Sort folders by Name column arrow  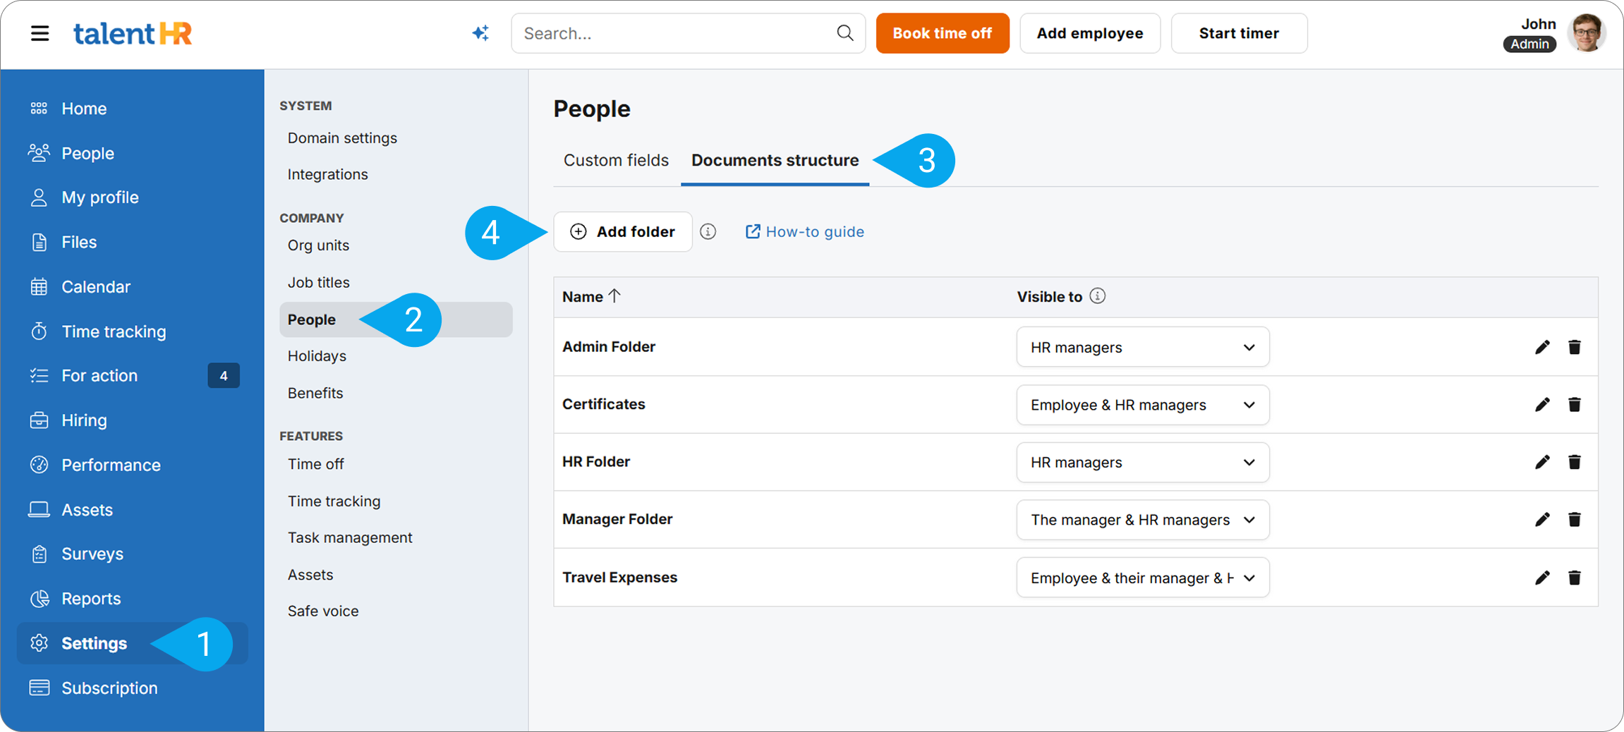coord(614,296)
